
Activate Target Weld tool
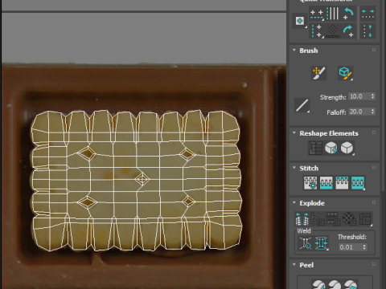[x=306, y=243]
